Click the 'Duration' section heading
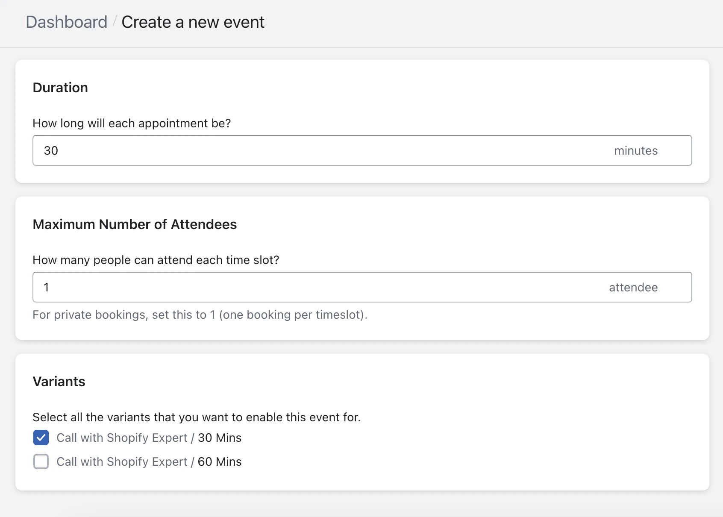This screenshot has height=517, width=723. (x=60, y=88)
